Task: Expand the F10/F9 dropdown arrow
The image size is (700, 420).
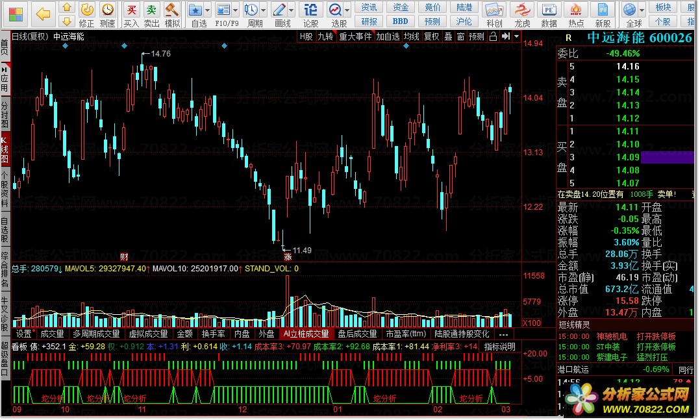Action: [x=236, y=10]
